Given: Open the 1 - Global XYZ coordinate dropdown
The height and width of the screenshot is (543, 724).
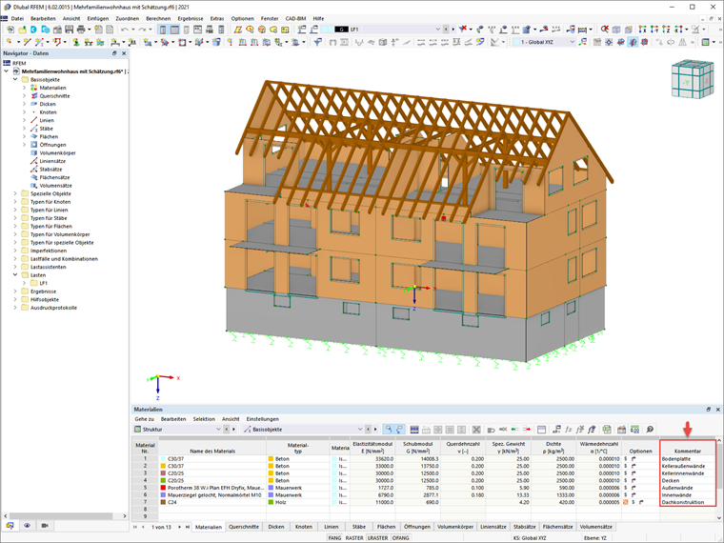Looking at the screenshot, I should tap(572, 42).
